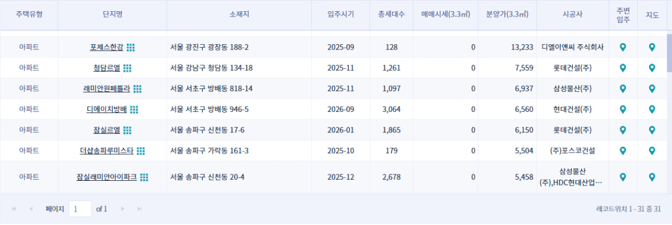Open the 청담르엘 complex link
The image size is (672, 225).
coord(107,68)
